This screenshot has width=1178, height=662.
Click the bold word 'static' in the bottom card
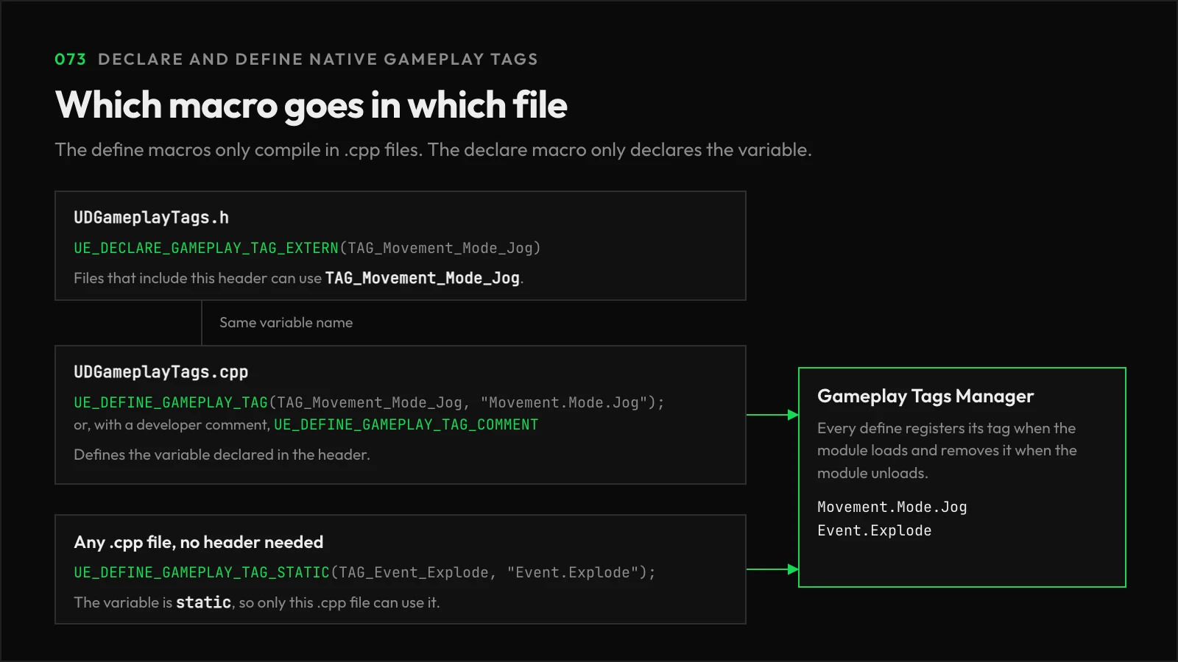(x=203, y=602)
